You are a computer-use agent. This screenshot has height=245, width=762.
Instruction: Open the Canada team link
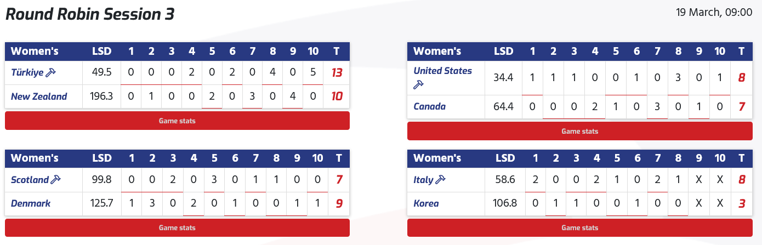pyautogui.click(x=429, y=106)
